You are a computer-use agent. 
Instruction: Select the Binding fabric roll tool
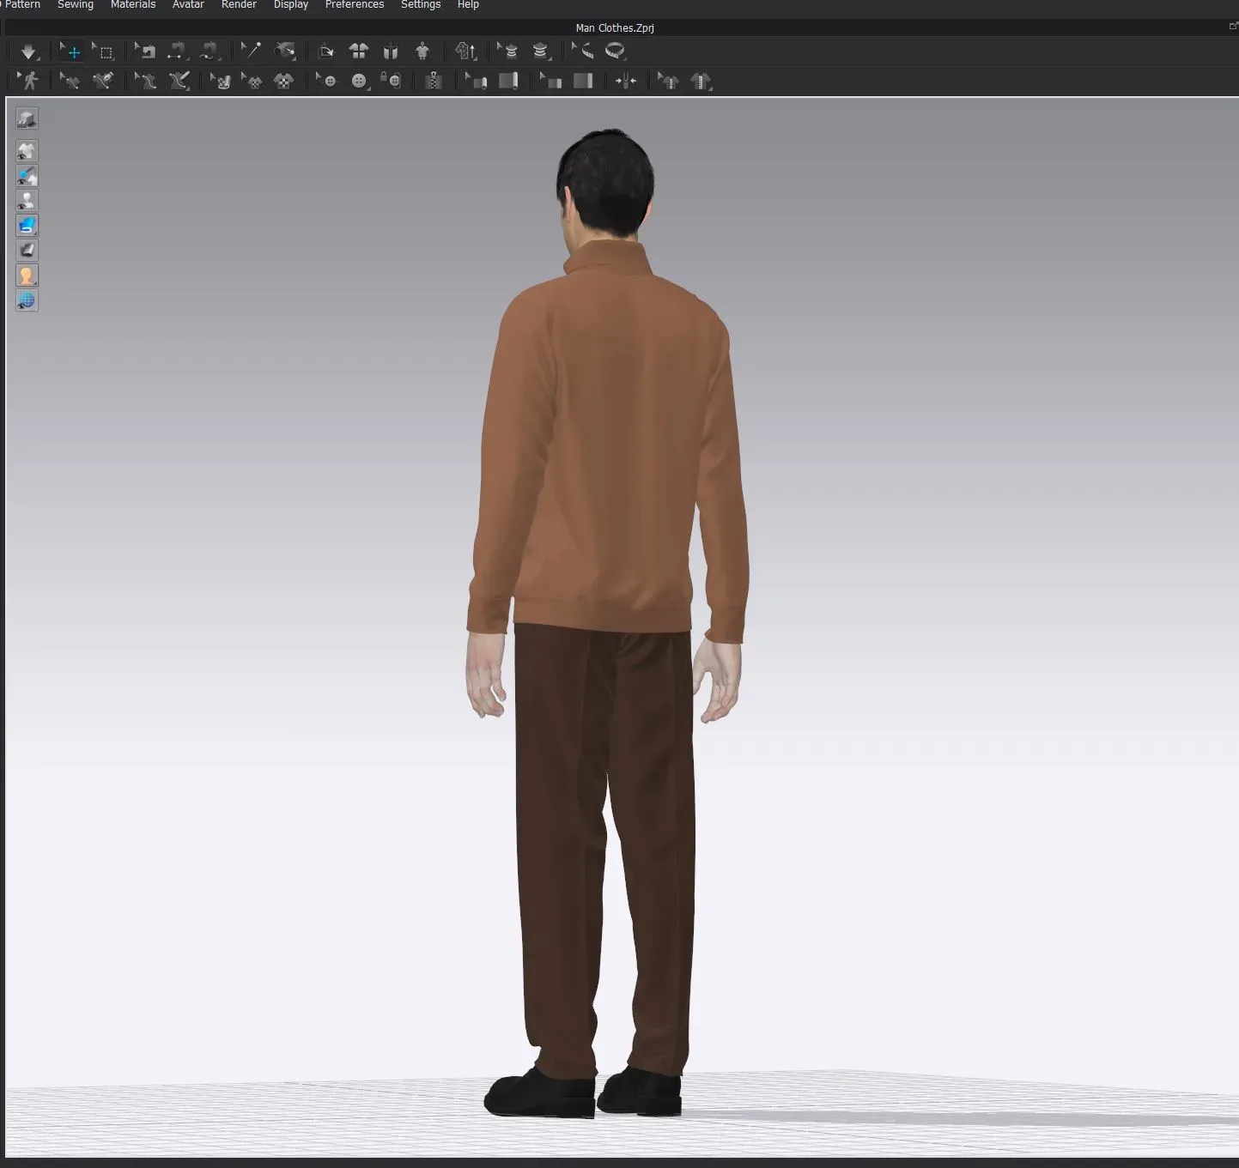coord(508,81)
